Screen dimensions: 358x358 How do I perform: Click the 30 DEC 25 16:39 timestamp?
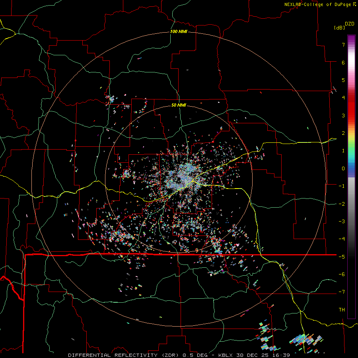coord(263,355)
